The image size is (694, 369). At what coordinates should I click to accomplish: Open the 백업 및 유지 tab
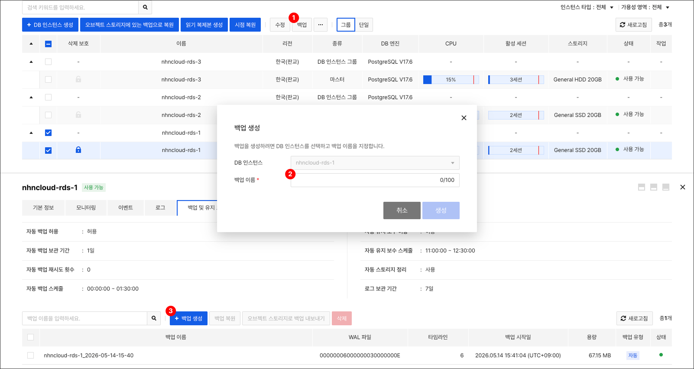point(197,208)
